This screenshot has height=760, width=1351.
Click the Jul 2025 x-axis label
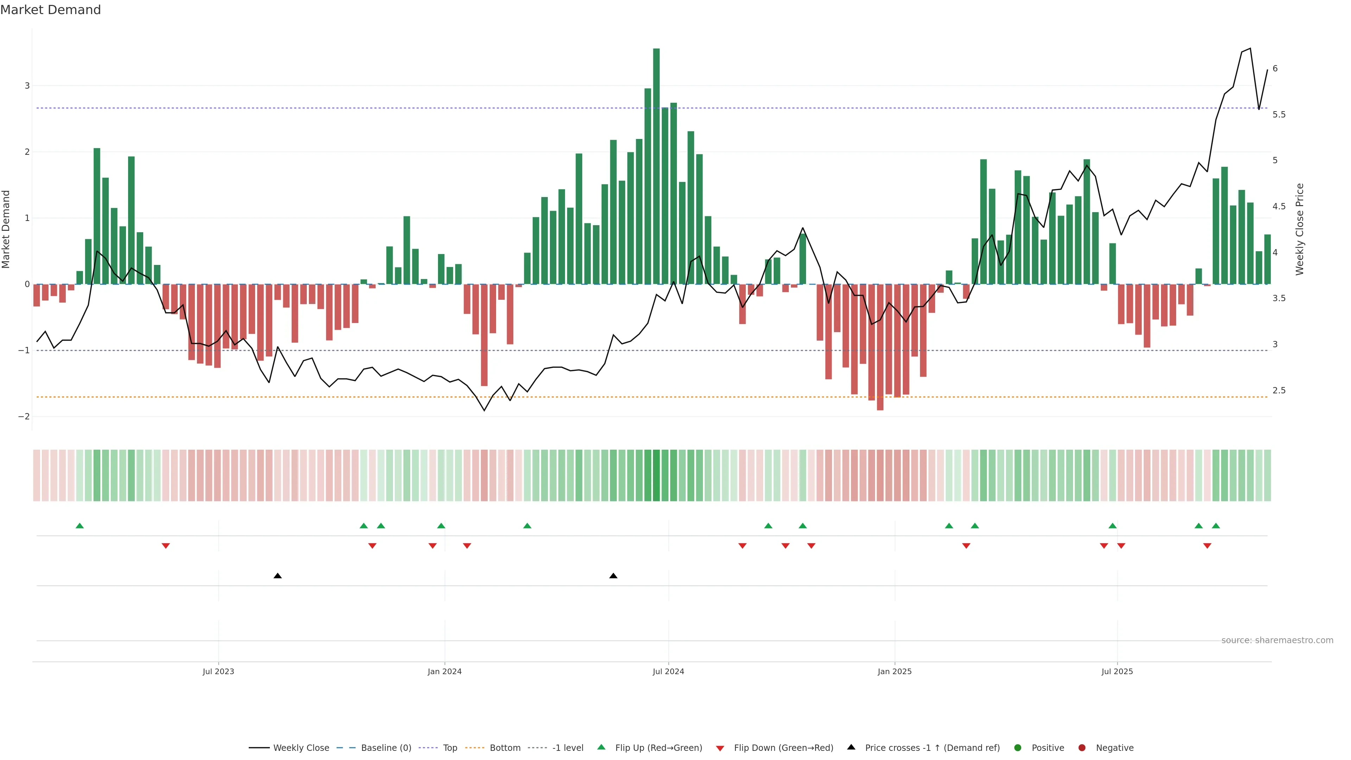pos(1117,671)
